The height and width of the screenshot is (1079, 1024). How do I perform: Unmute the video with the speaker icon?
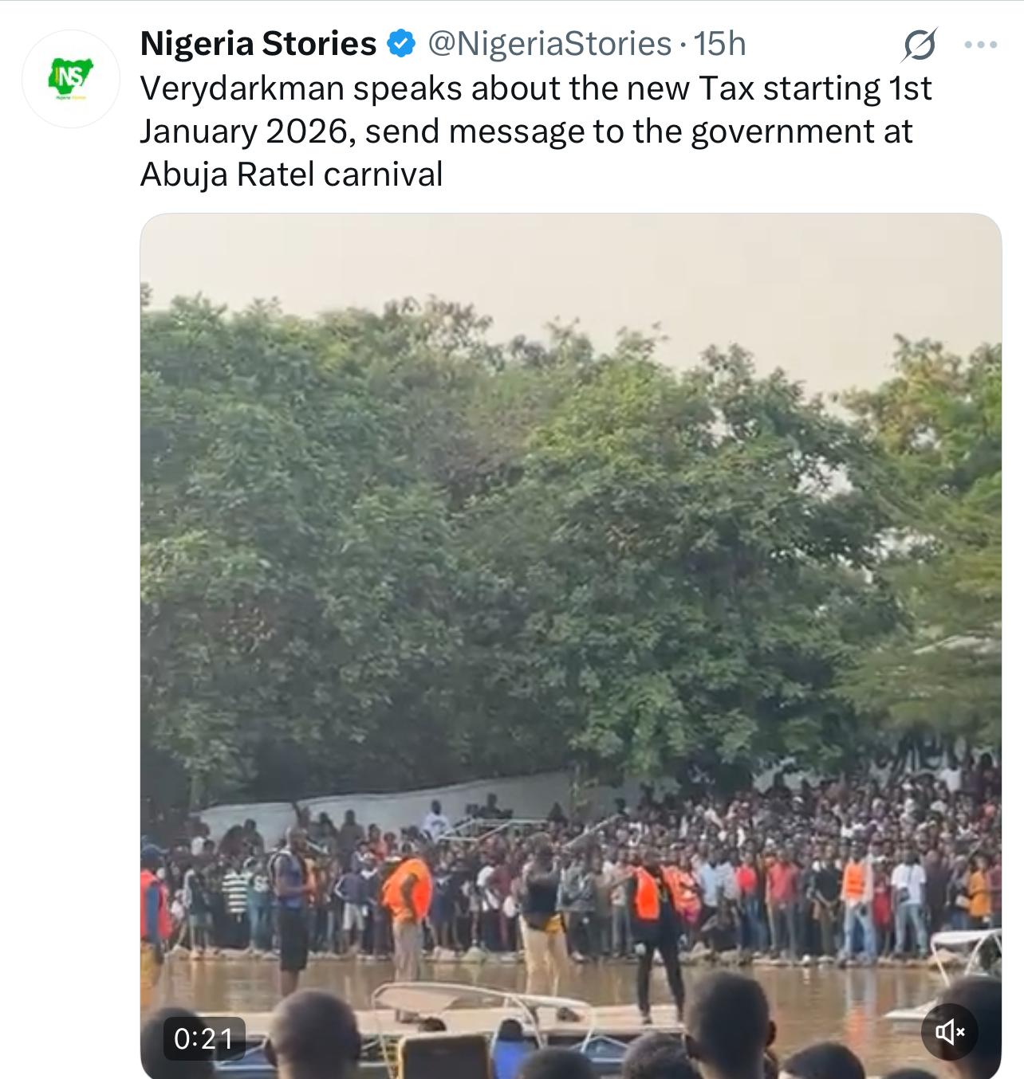[x=949, y=1033]
